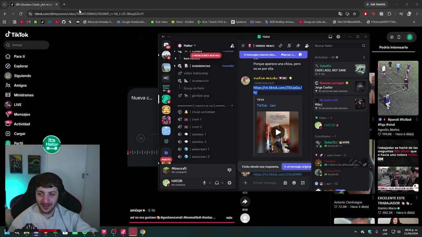Open apps launcher in Discord message bar

tap(303, 183)
